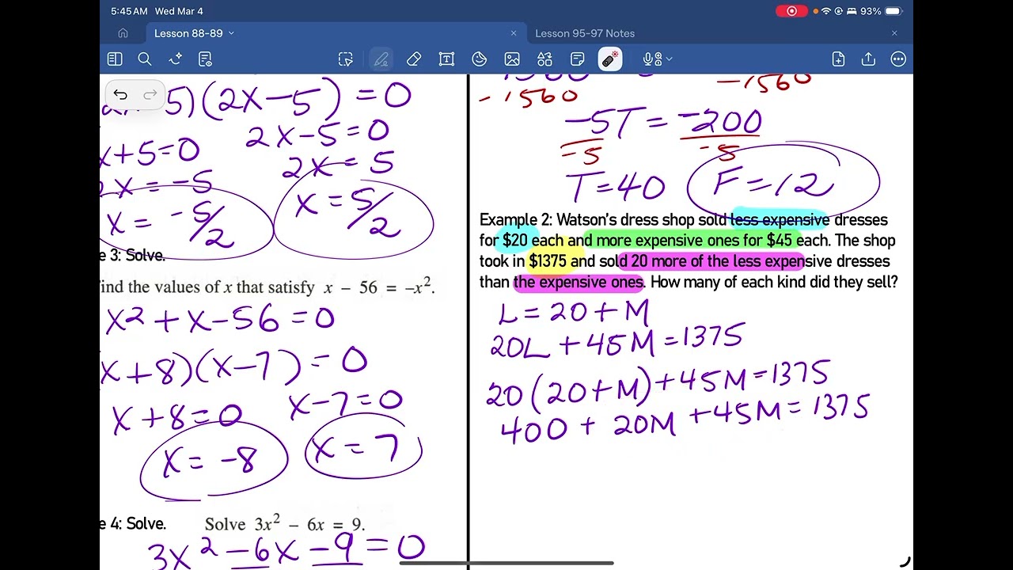
Task: Tap the Wi-Fi status icon
Action: pos(826,11)
